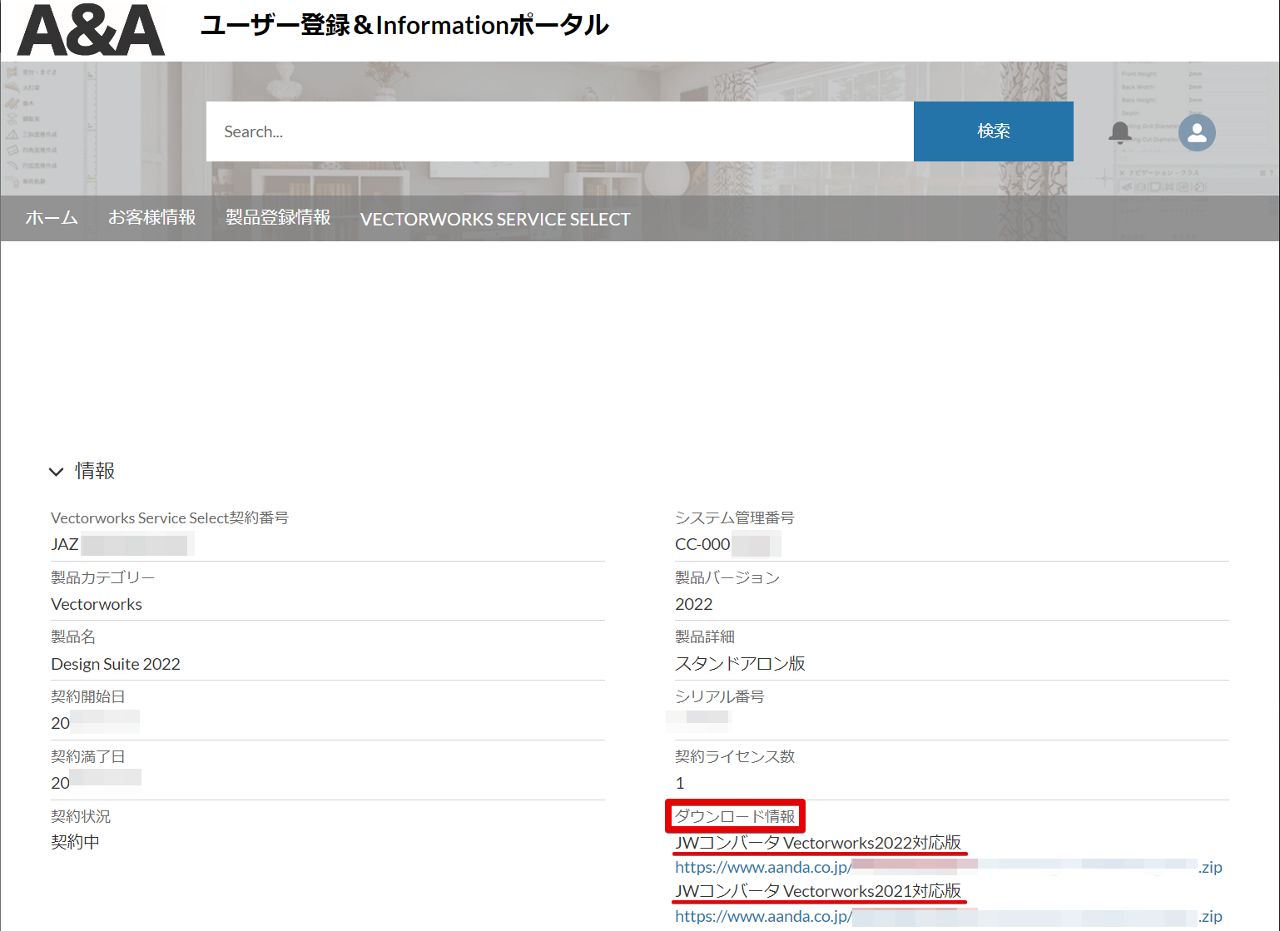Open the Vectorworks2022 JW converter zip link
Viewport: 1280px width, 931px height.
click(x=949, y=867)
